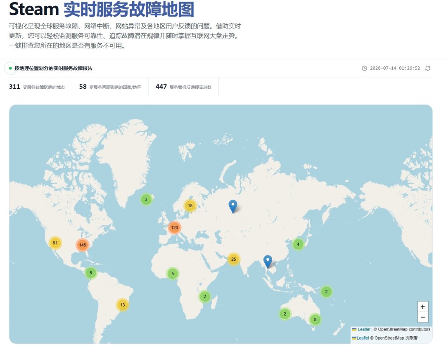The width and height of the screenshot is (446, 352).
Task: Open the lower Leaflet link beside 贡献者
Action: tap(361, 338)
